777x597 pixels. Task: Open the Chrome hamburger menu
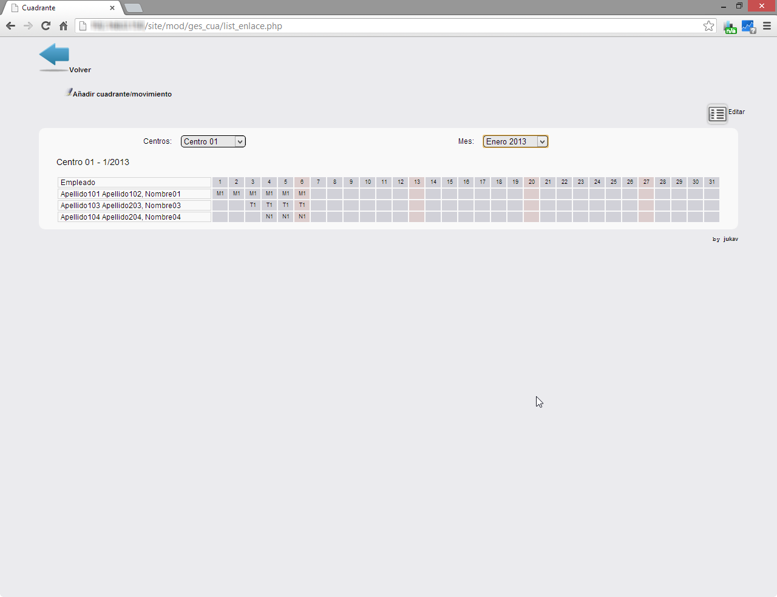click(x=767, y=26)
